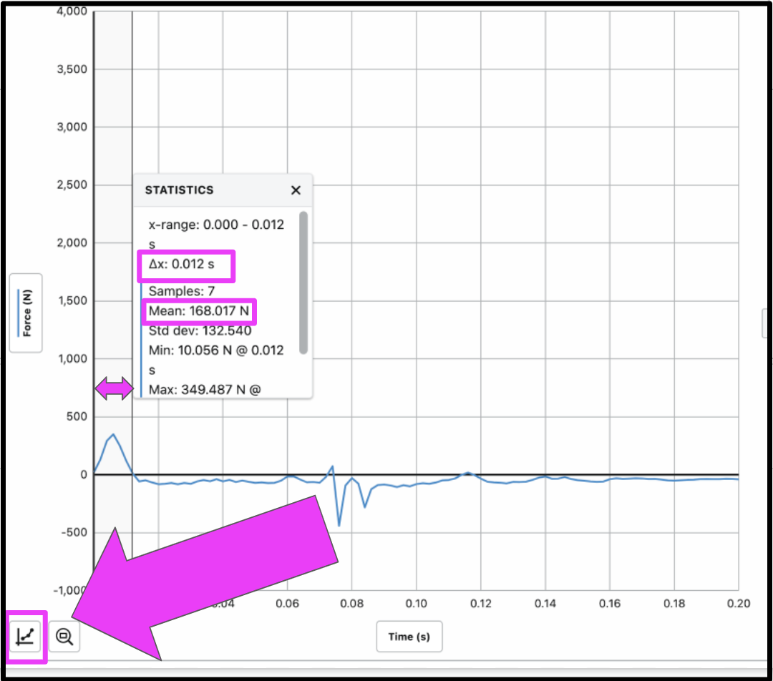The height and width of the screenshot is (681, 773).
Task: Click the first force peak on the curve
Action: pos(113,434)
